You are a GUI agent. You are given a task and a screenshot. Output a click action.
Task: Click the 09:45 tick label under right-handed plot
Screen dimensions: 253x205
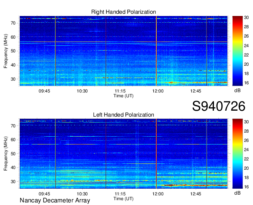tap(44, 91)
